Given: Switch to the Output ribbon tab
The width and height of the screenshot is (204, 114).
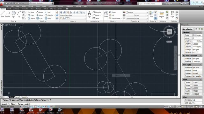Looking at the screenshot, I should point(46,9).
